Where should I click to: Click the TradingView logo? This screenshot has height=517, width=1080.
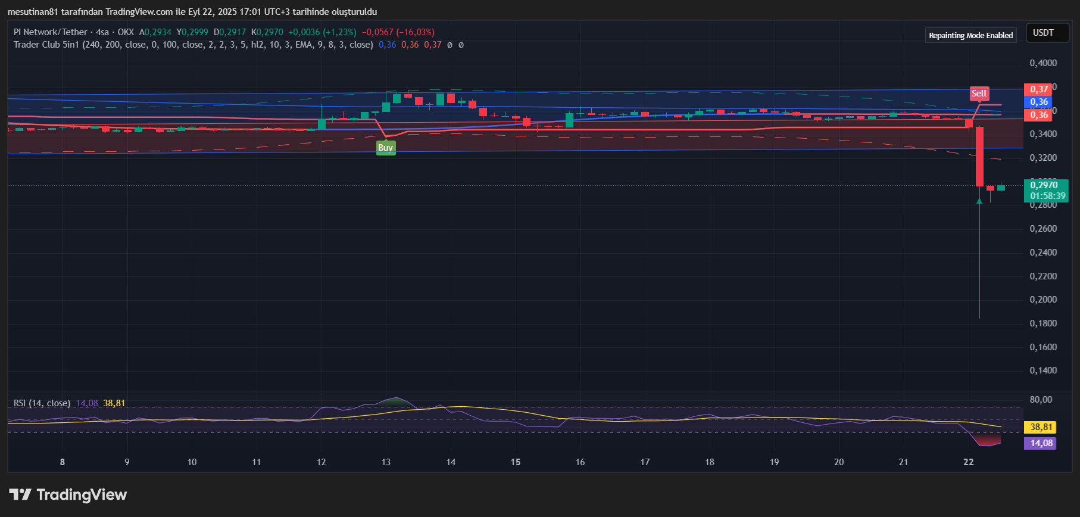pos(67,495)
